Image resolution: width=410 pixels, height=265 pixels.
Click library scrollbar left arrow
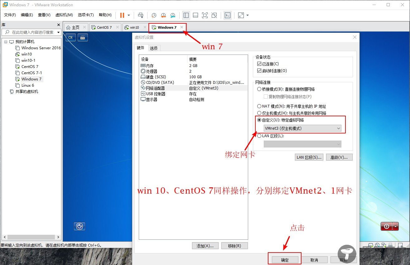coord(4,237)
